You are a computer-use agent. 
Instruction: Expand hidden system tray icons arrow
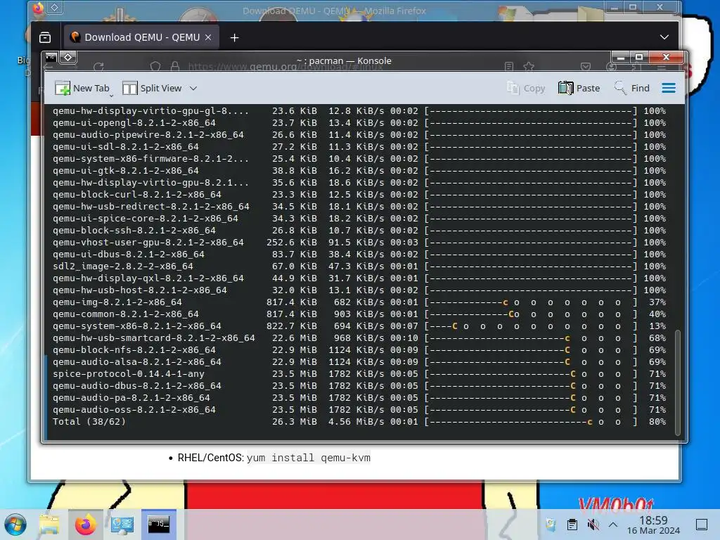[x=612, y=525]
